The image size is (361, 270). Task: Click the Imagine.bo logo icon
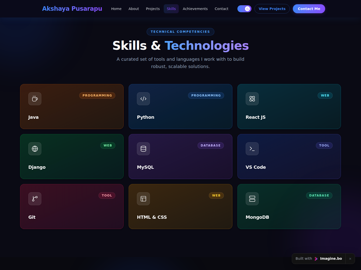tap(316, 259)
